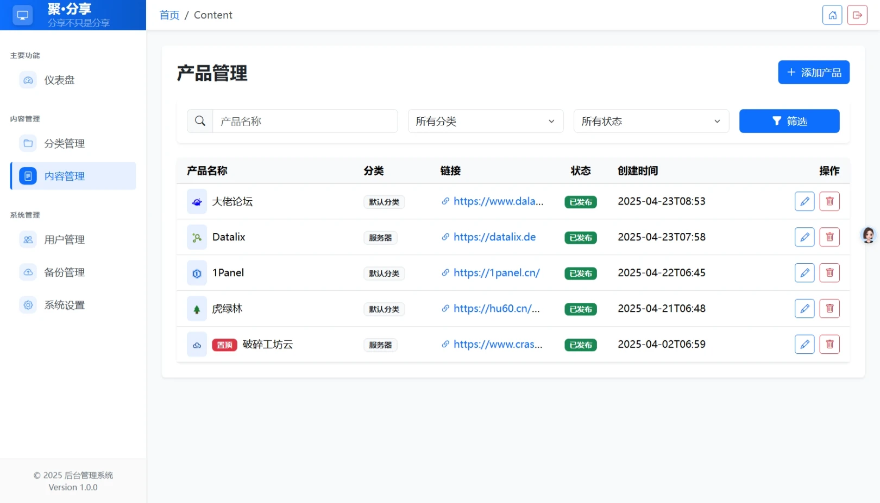Screen dimensions: 880x503
Task: Click the edit pencil for 大佬论坛
Action: [x=804, y=201]
